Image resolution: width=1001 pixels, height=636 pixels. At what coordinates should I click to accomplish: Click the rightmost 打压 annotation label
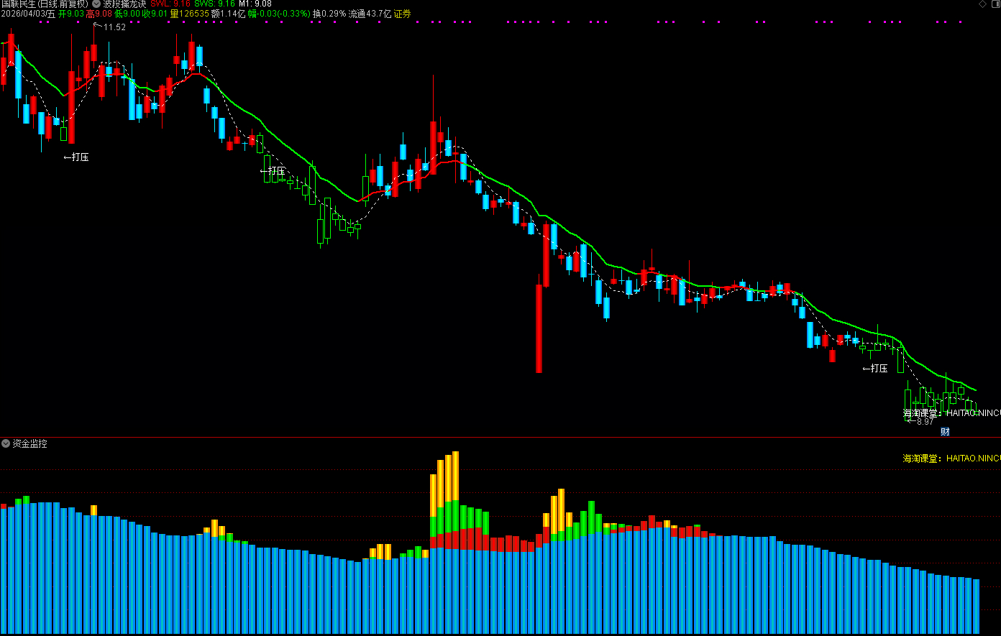[875, 369]
